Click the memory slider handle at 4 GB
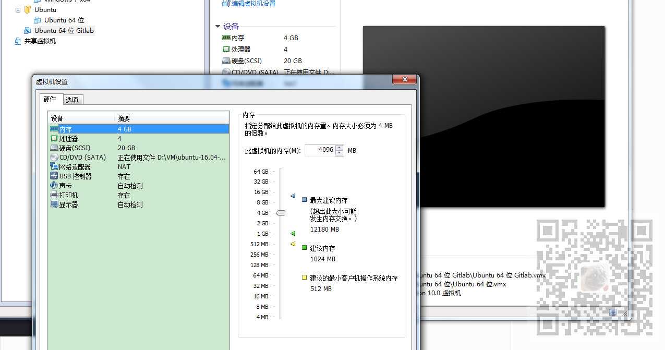This screenshot has height=350, width=665. coord(281,213)
